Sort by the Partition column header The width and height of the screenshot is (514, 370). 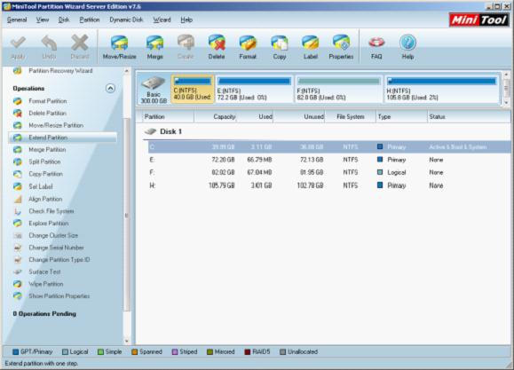[x=168, y=116]
